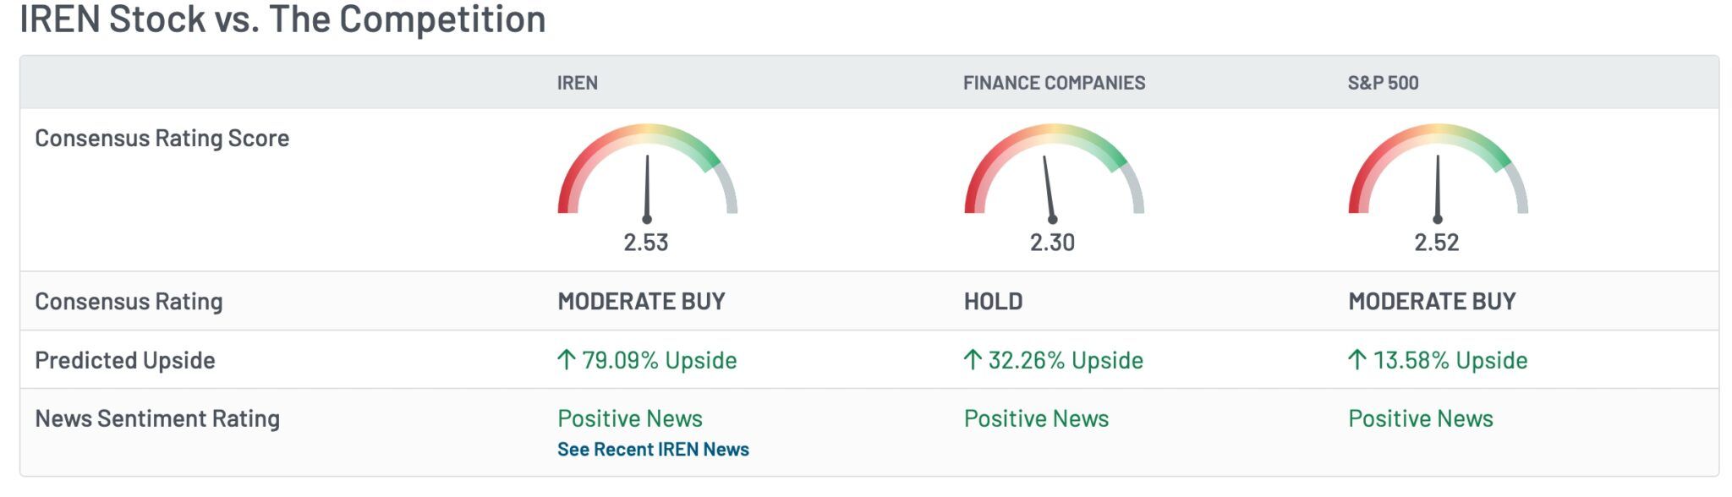This screenshot has width=1732, height=497.
Task: Click the 2.53 consensus score value
Action: tap(646, 243)
